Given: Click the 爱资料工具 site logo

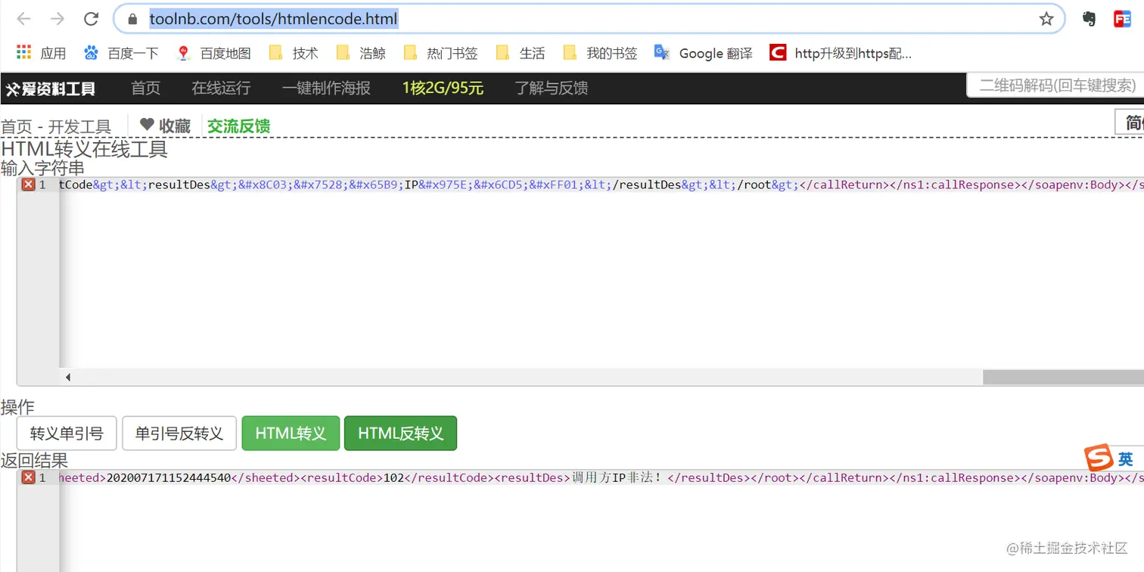Looking at the screenshot, I should pyautogui.click(x=51, y=89).
